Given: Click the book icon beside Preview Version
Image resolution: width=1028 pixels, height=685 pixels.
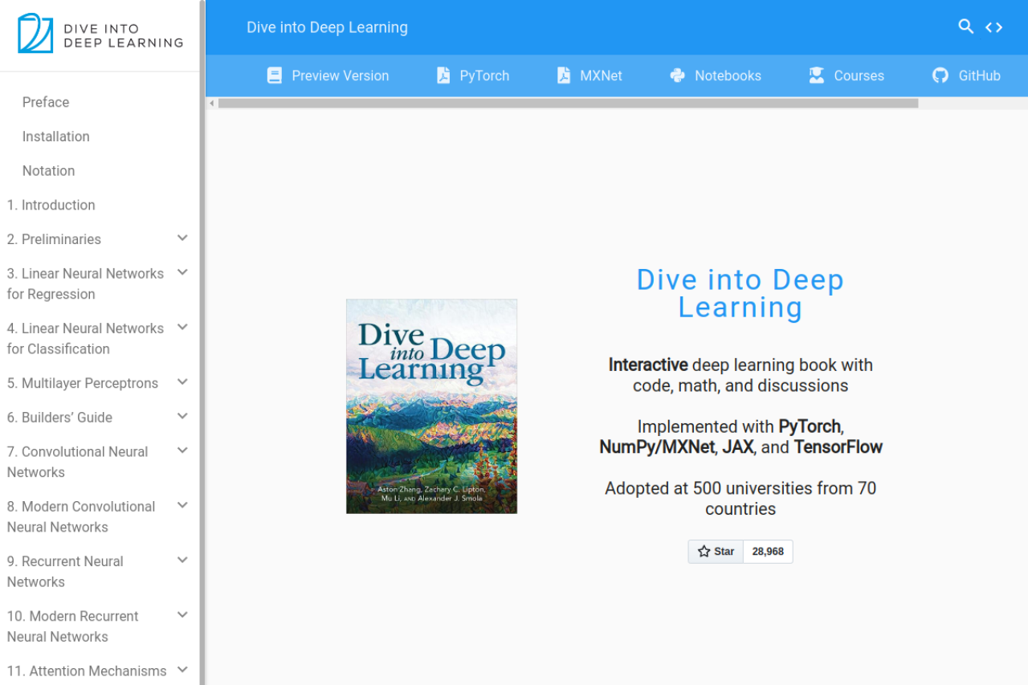Looking at the screenshot, I should tap(275, 75).
